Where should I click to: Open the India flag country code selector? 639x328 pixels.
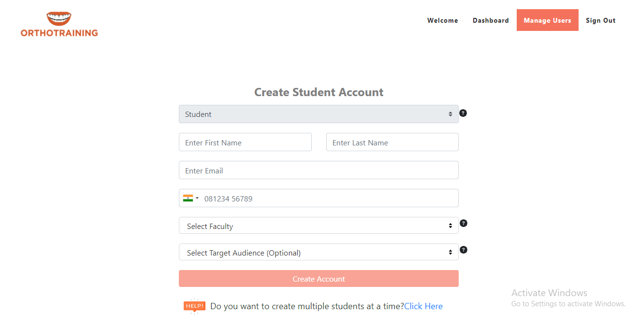click(191, 198)
